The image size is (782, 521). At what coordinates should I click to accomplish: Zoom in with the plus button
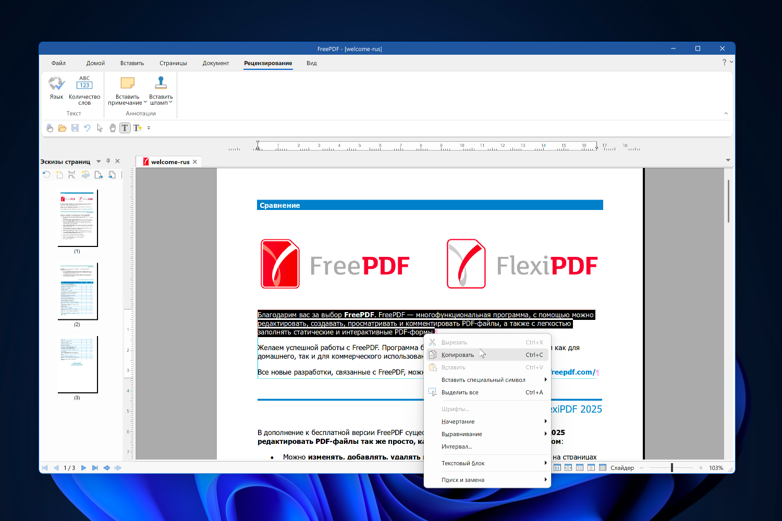701,468
